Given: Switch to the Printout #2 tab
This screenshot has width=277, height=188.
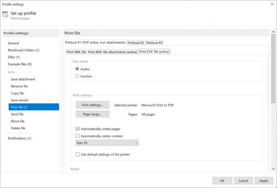Looking at the screenshot, I should [136, 43].
